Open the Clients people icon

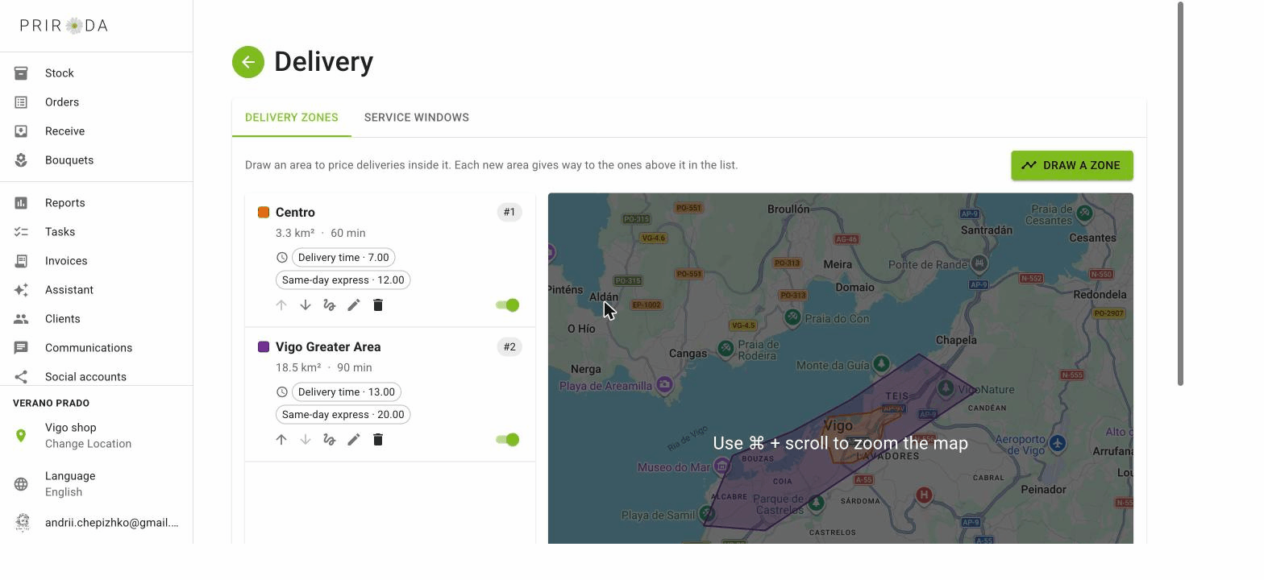[21, 319]
